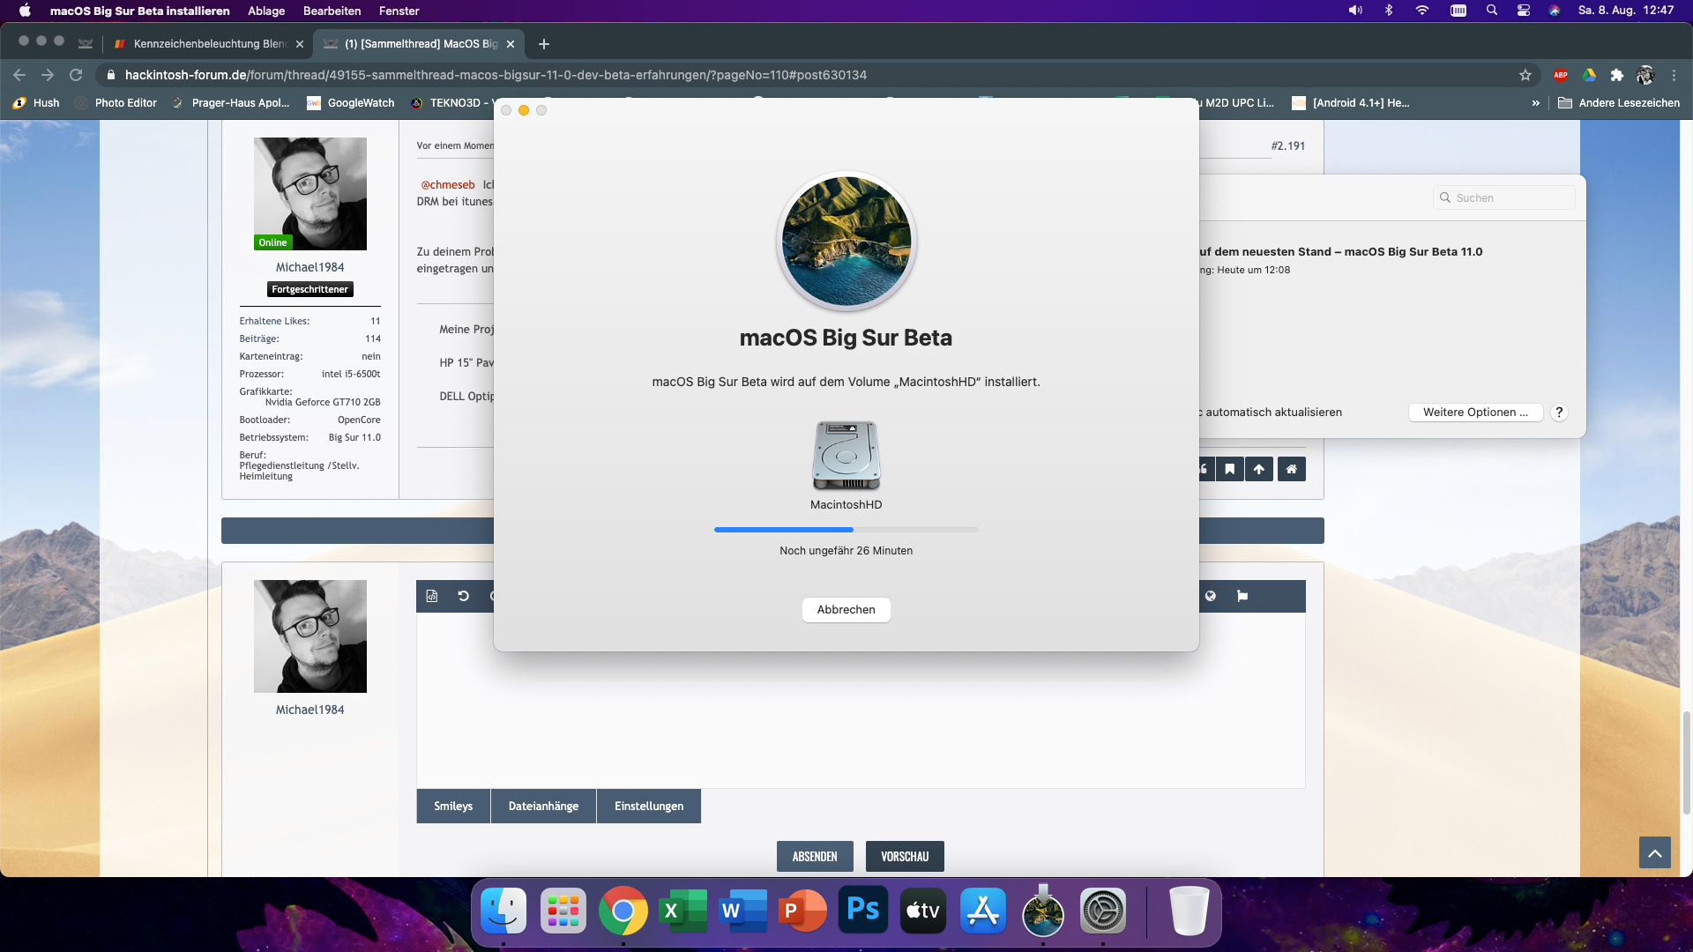Open the macOS Control Center toggles
Screen dimensions: 1693x952
[1523, 11]
